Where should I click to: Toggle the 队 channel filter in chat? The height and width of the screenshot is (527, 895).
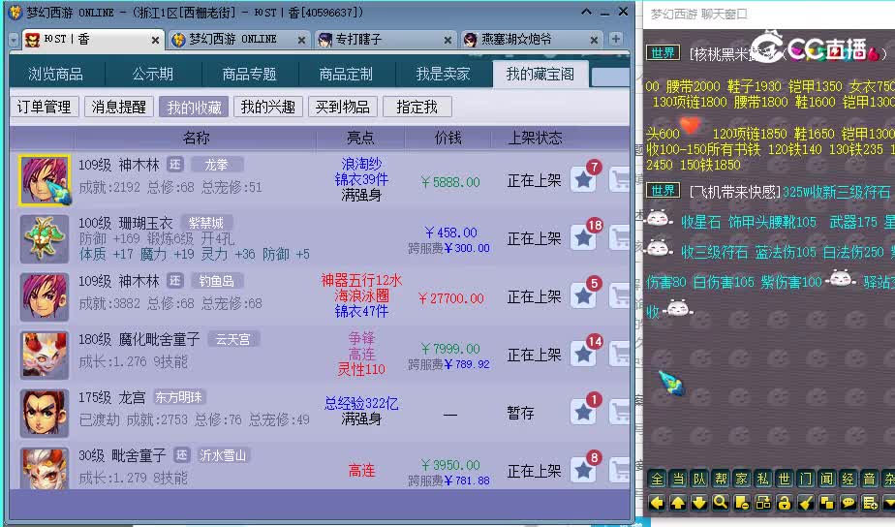699,479
